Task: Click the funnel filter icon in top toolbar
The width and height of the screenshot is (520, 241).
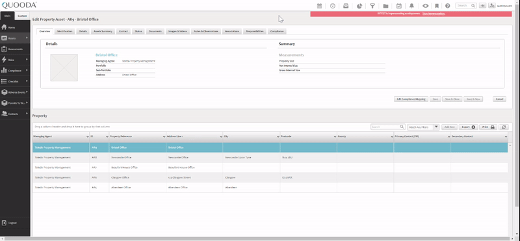Action: [x=372, y=6]
